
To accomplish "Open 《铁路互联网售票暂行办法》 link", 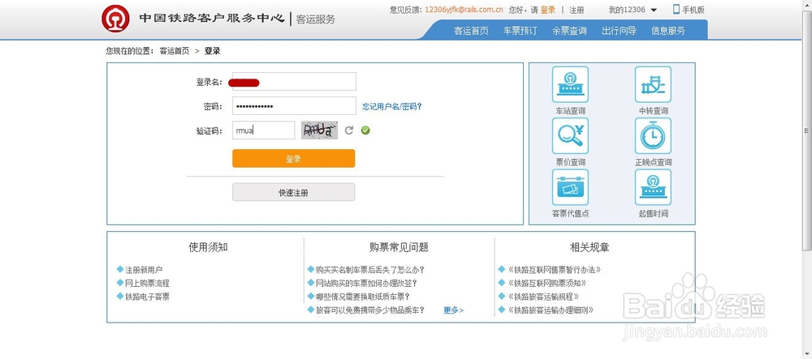I will 554,270.
